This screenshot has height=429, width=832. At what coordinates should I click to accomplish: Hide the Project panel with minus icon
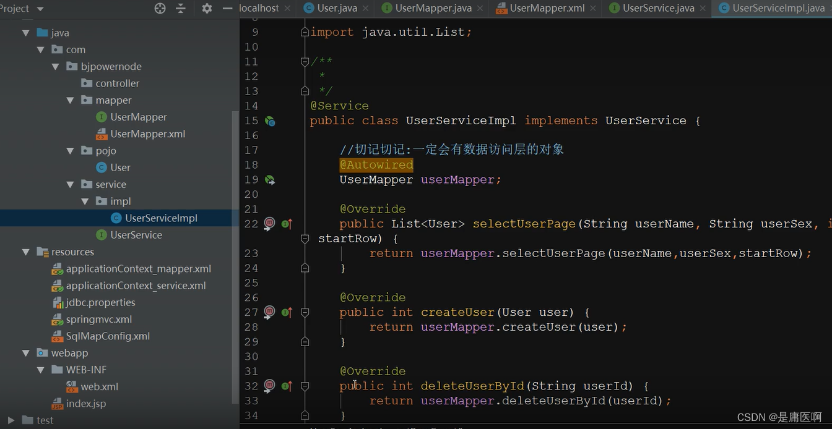tap(227, 8)
